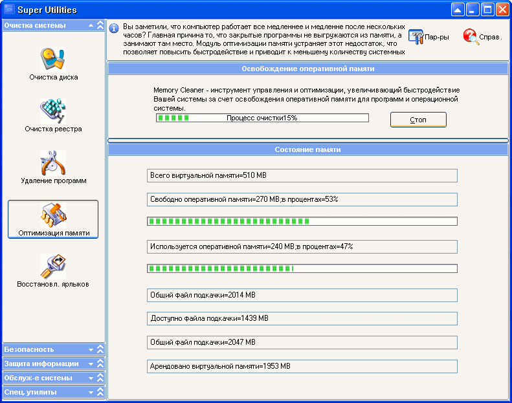Screen dimensions: 512x403
Task: Click the dropdown triangle on Спец. утилиты header
Action: click(91, 392)
